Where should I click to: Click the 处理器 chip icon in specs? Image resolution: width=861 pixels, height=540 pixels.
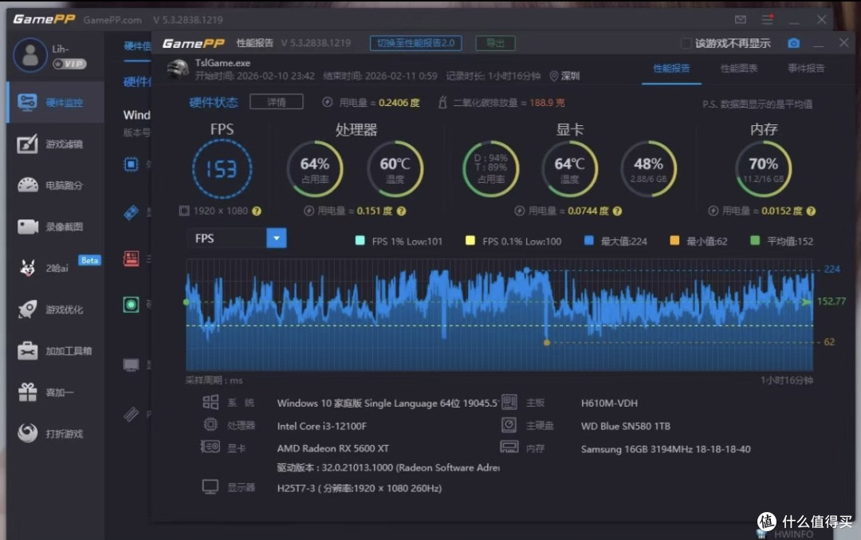click(x=210, y=424)
